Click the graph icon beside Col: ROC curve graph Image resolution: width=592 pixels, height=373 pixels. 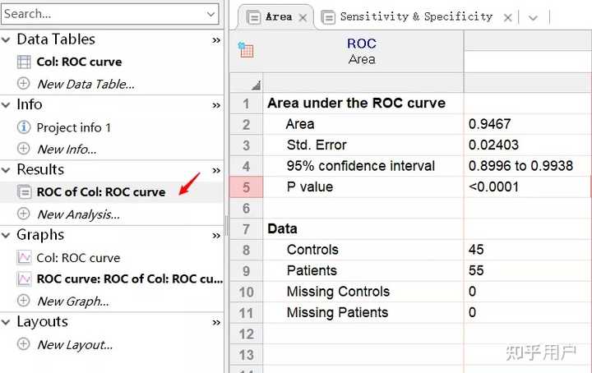(x=24, y=258)
